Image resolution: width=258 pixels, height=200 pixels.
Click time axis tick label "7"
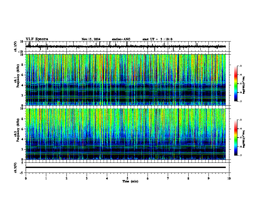[168, 178]
